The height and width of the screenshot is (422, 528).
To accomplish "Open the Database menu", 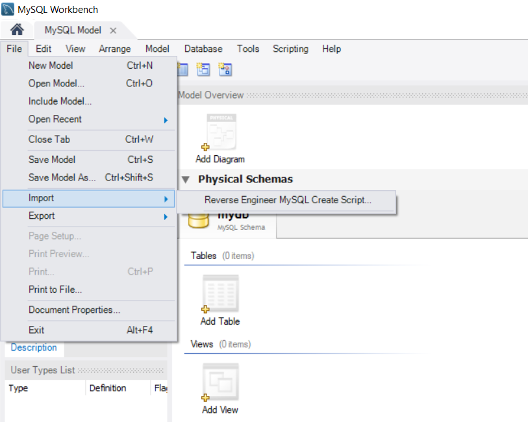I will click(x=203, y=49).
